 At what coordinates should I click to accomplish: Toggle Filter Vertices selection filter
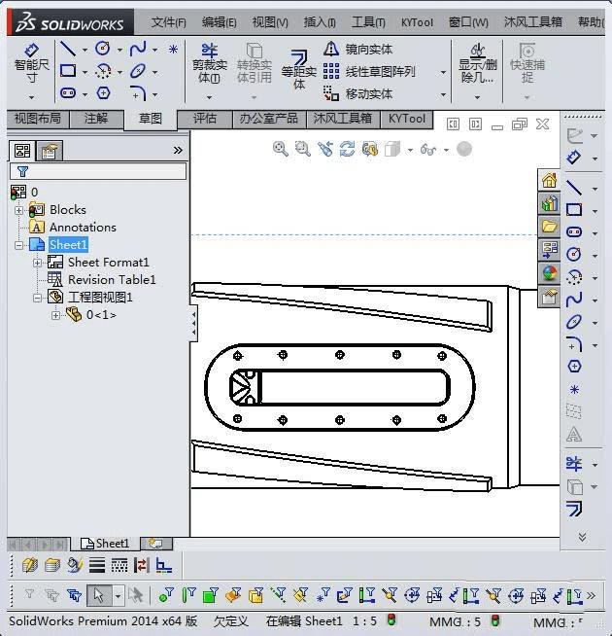point(166,595)
